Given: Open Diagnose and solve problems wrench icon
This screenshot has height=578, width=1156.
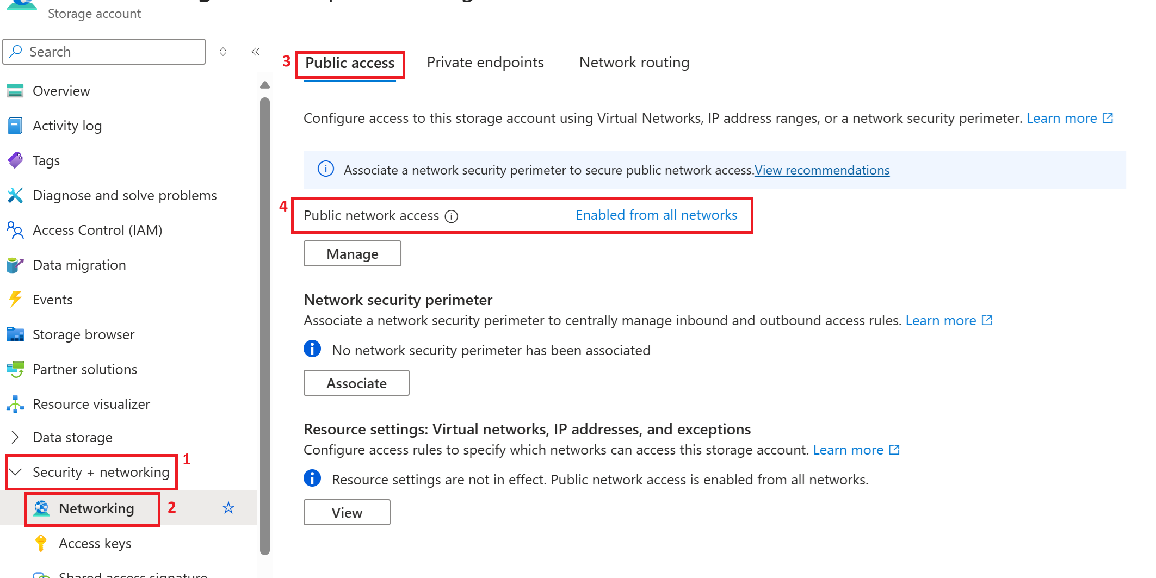Looking at the screenshot, I should [x=15, y=195].
